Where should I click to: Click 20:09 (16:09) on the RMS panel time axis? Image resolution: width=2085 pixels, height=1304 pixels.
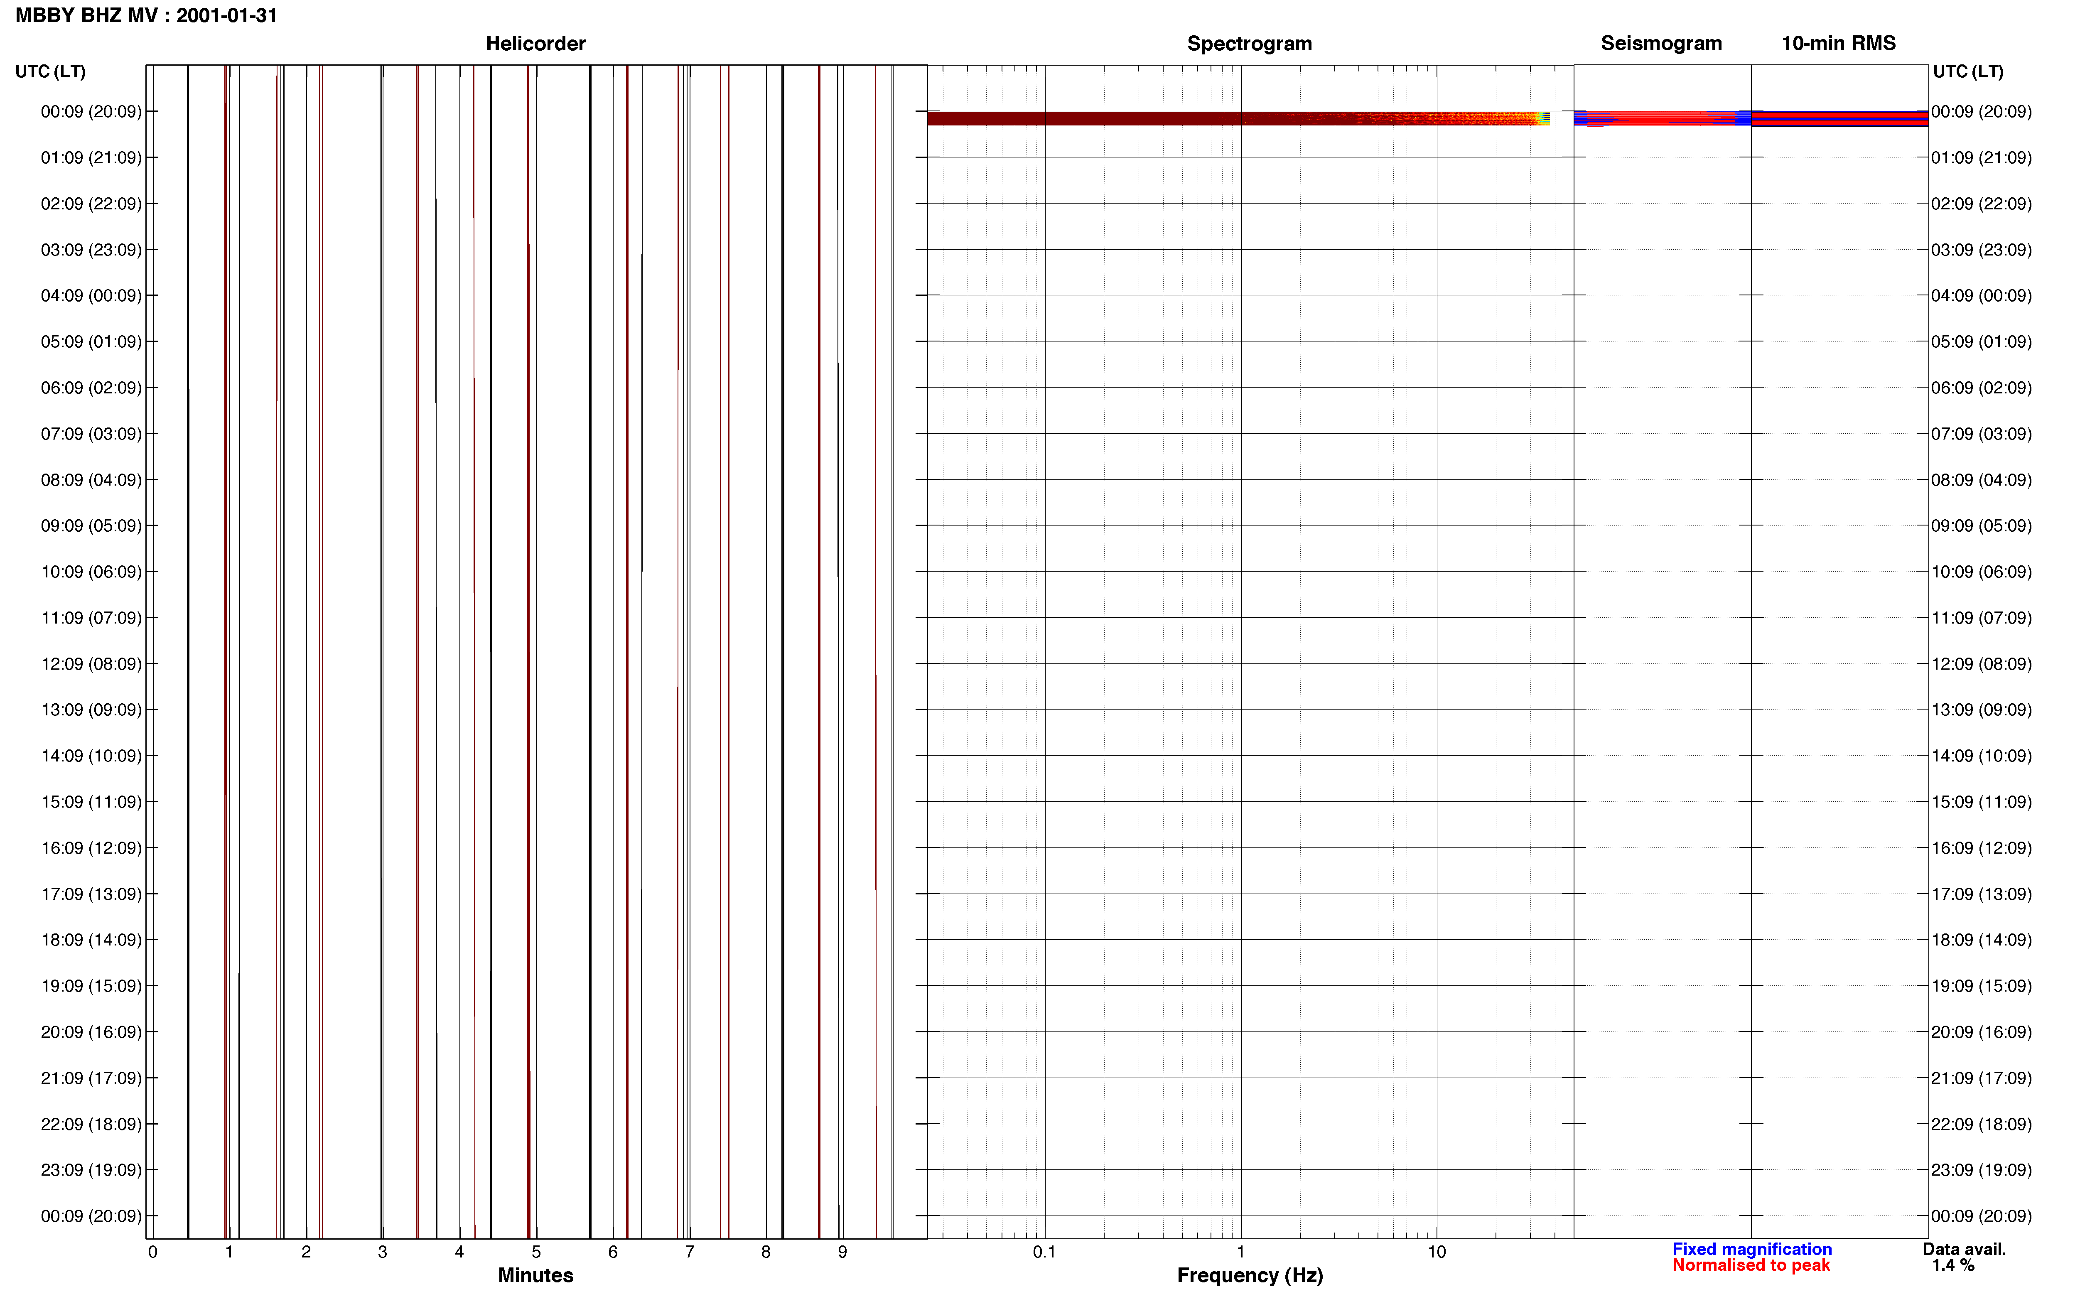click(x=1982, y=1031)
